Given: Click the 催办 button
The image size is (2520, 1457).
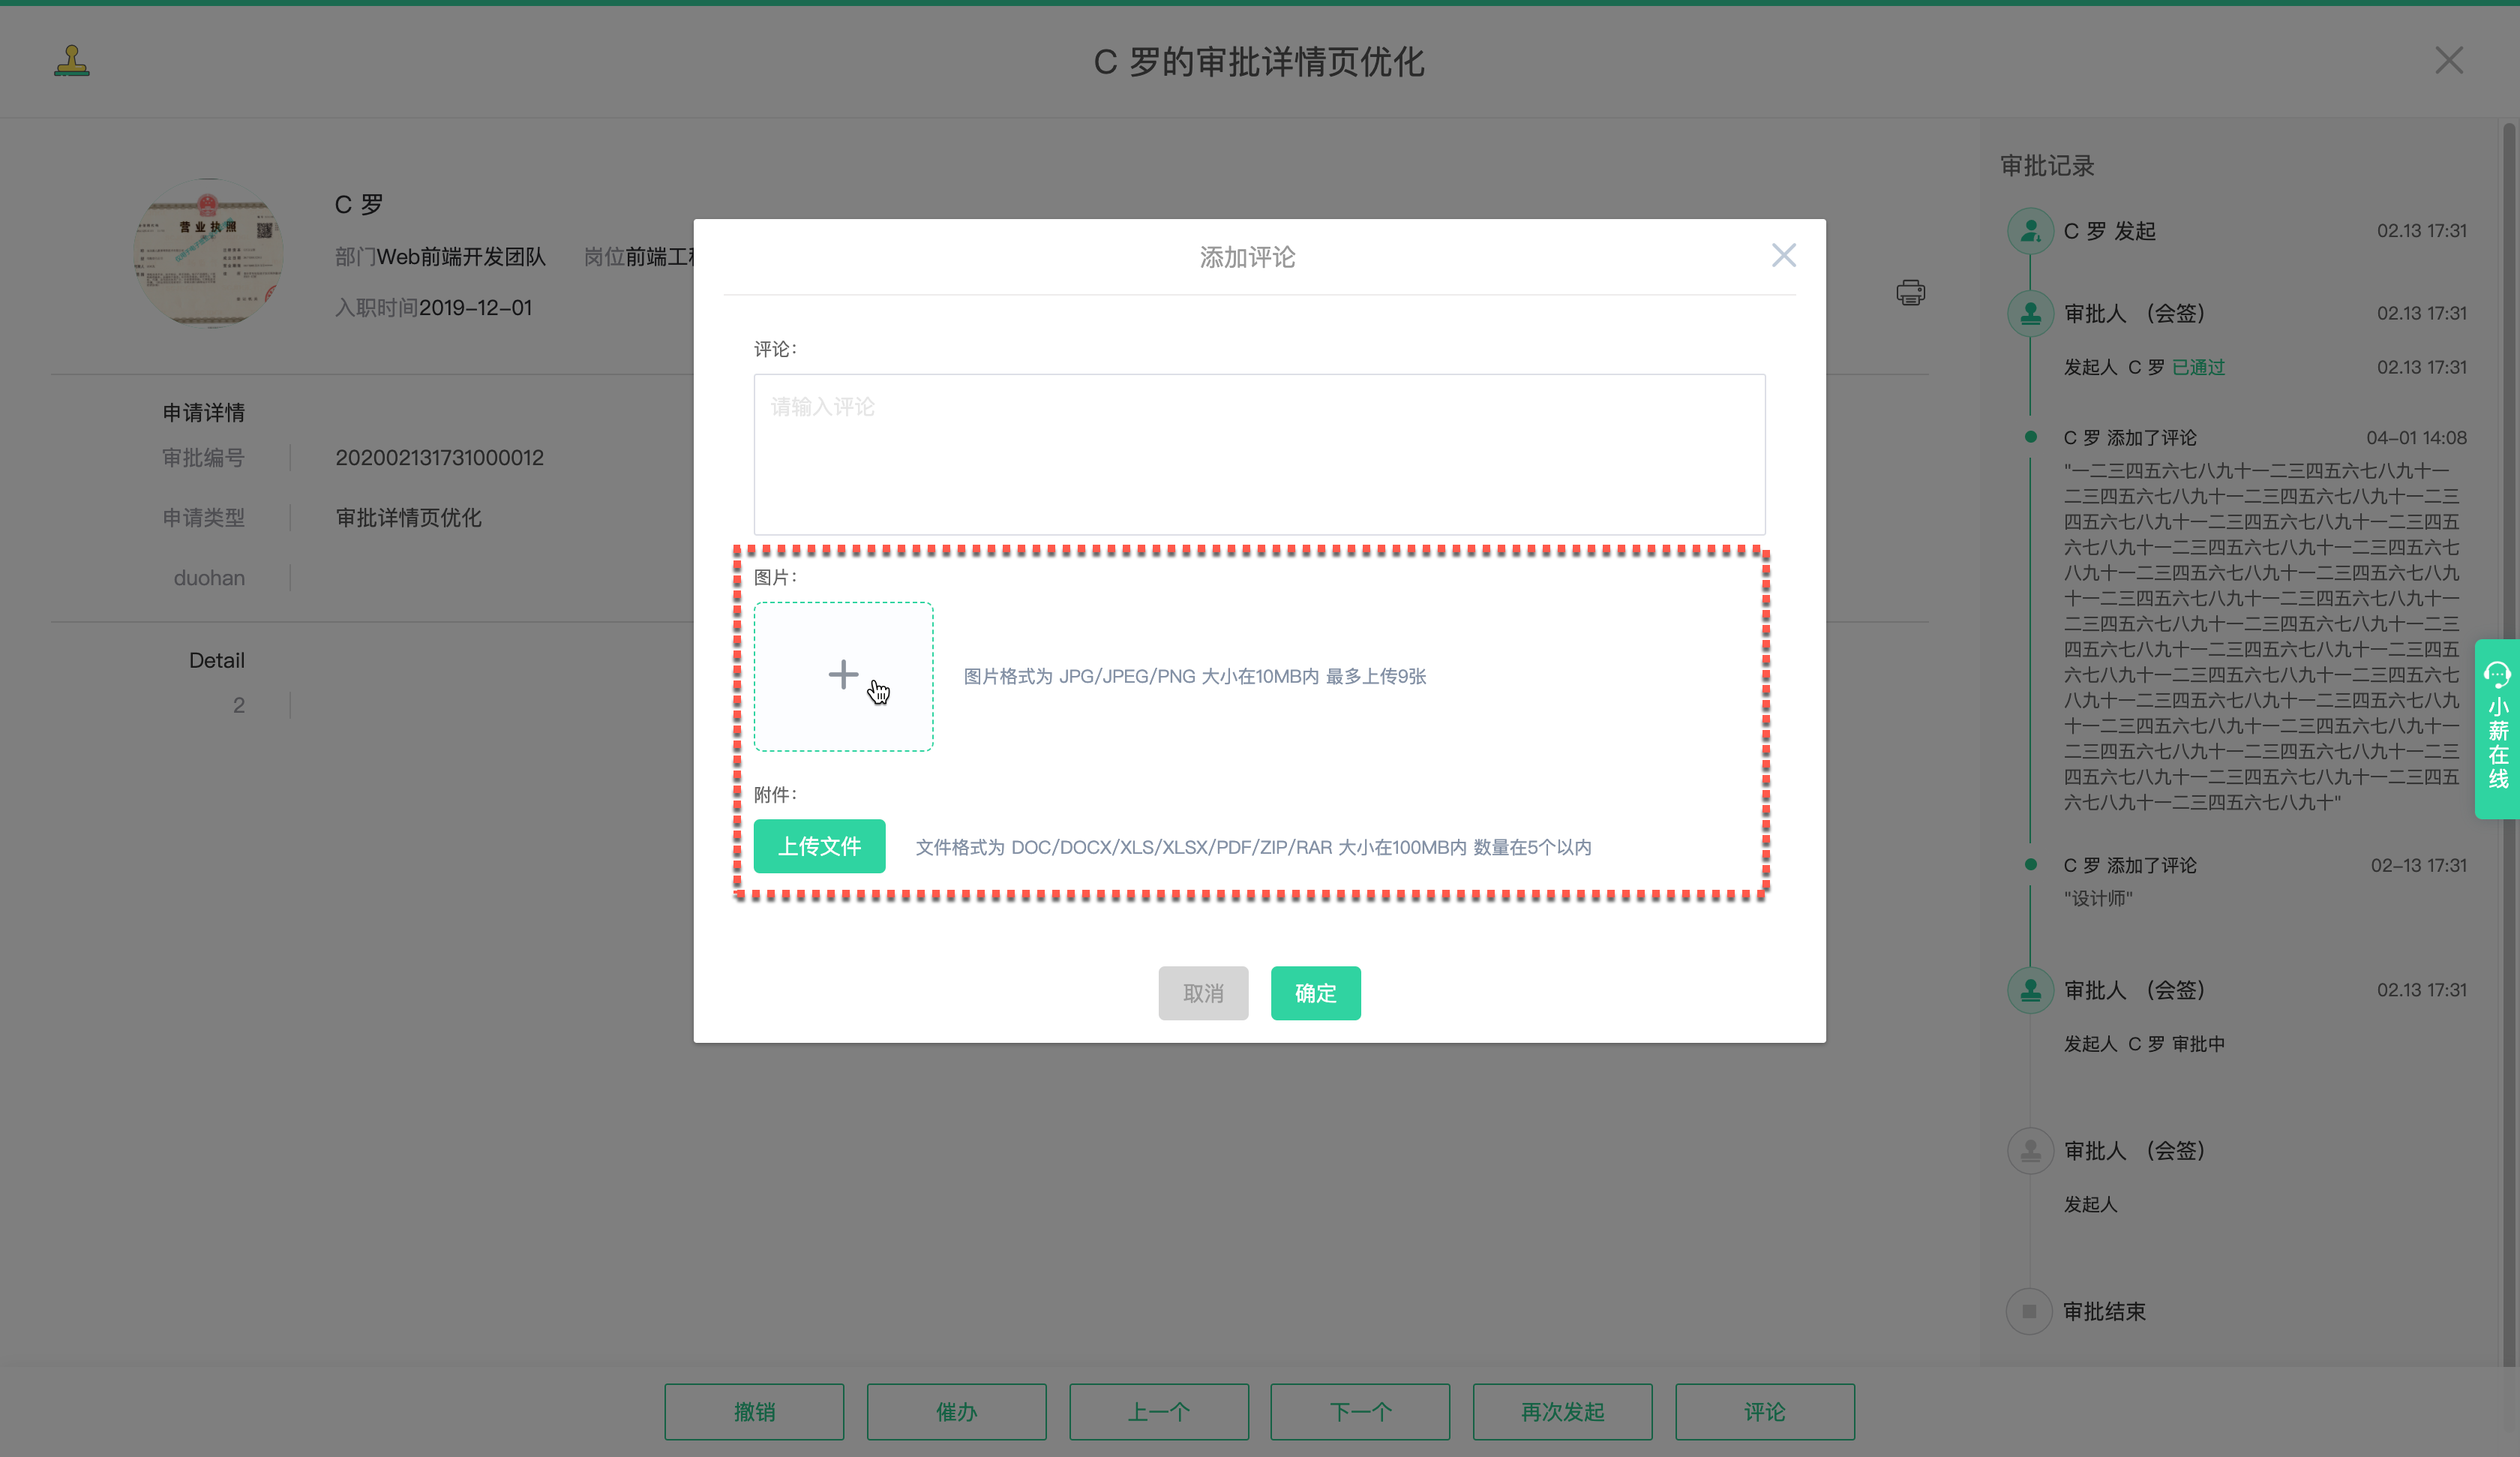Looking at the screenshot, I should pos(956,1411).
